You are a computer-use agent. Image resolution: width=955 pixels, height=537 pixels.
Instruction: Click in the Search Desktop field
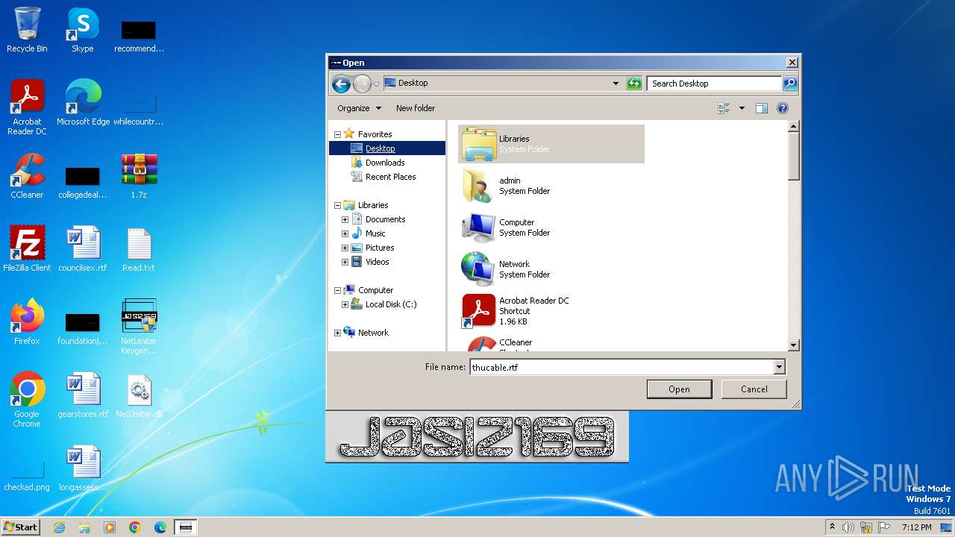pos(714,84)
